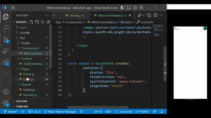Open editor more actions ellipsis
This screenshot has width=211, height=118.
pyautogui.click(x=162, y=15)
